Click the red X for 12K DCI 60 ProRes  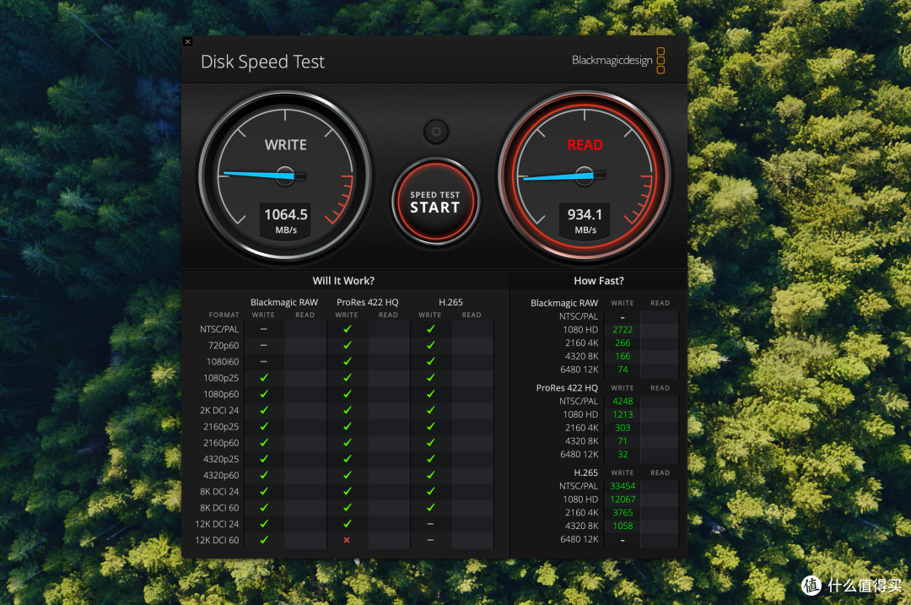point(347,541)
